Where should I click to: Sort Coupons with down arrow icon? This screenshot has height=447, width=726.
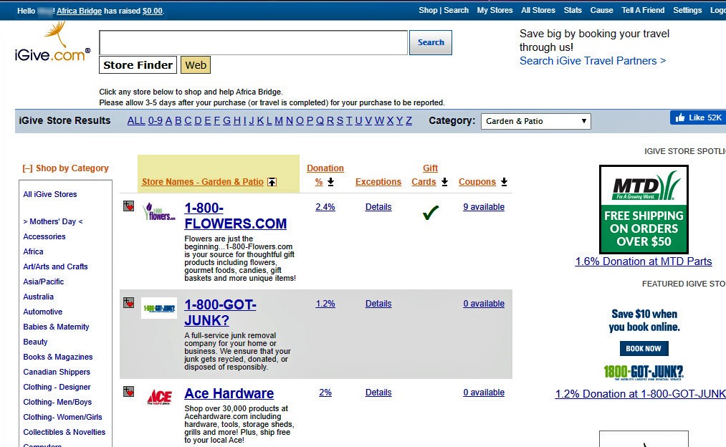[505, 182]
